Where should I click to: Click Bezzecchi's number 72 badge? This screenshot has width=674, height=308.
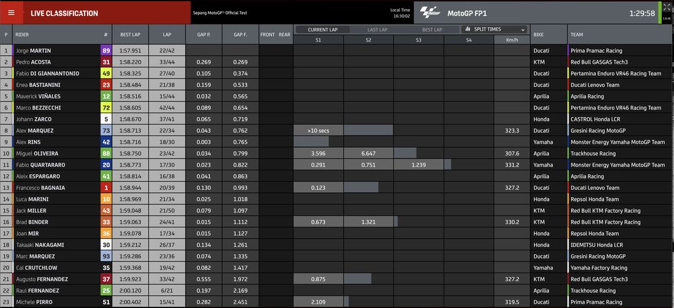point(106,108)
